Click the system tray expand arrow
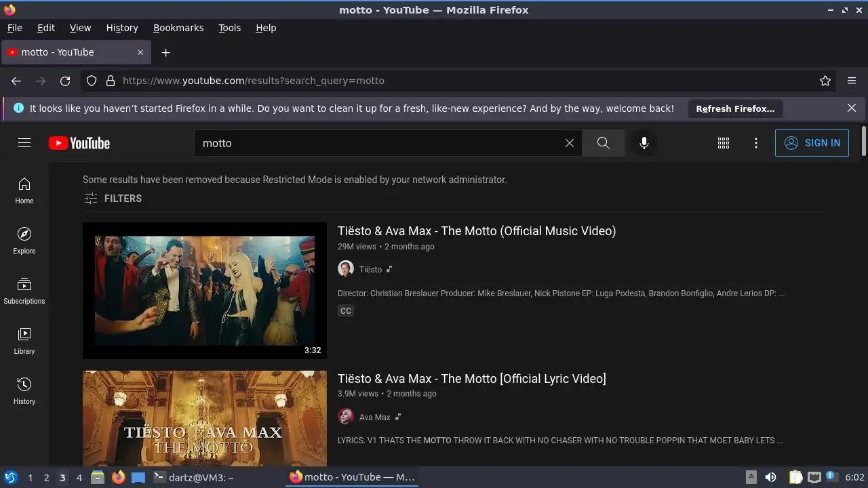This screenshot has height=488, width=868. (751, 477)
